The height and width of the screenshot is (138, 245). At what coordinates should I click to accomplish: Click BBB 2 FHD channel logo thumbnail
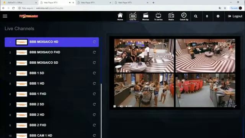(x=22, y=125)
